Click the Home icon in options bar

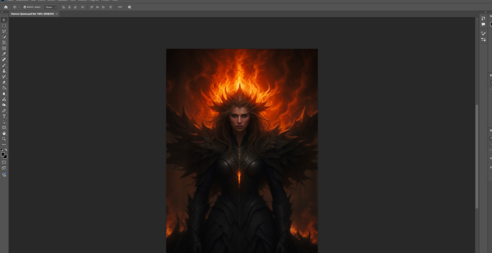pyautogui.click(x=6, y=7)
